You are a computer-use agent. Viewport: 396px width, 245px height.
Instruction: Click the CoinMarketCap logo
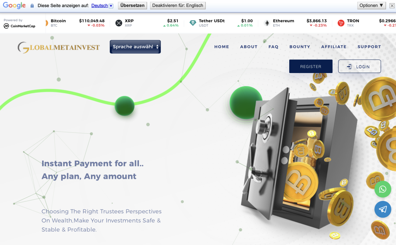coord(19,26)
